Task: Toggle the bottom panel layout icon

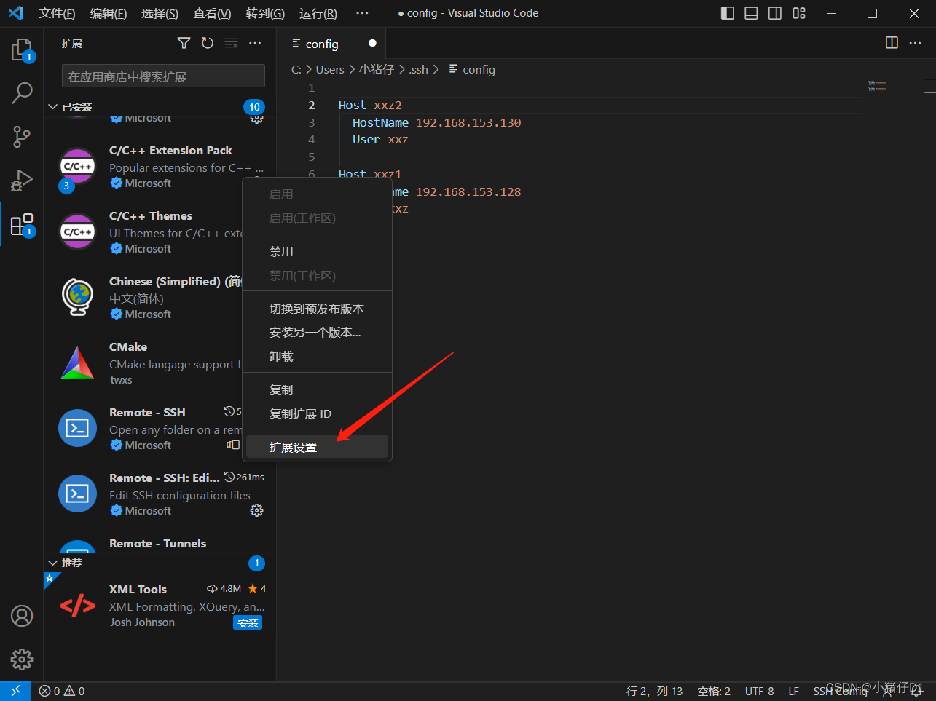Action: [x=751, y=13]
